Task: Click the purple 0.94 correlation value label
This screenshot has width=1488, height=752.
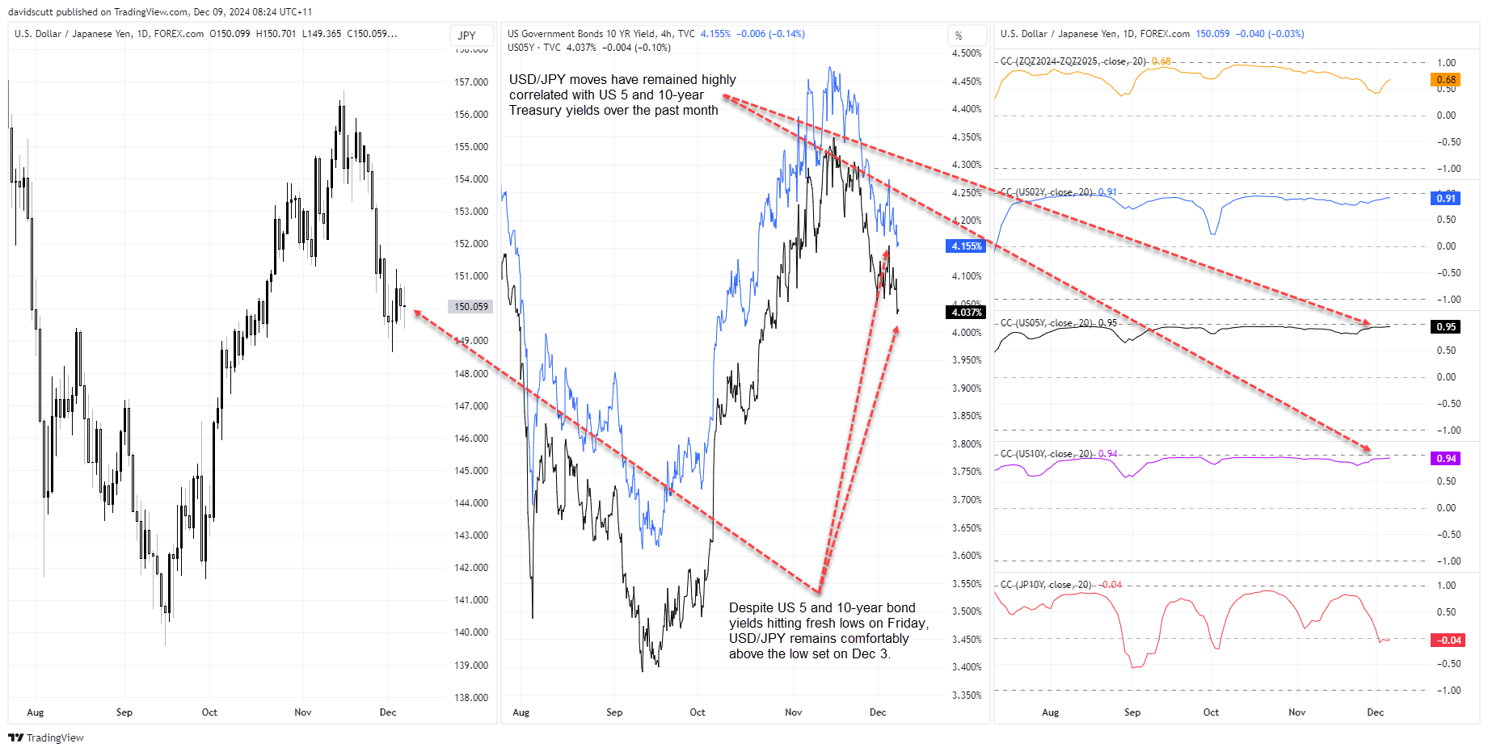Action: click(1446, 459)
